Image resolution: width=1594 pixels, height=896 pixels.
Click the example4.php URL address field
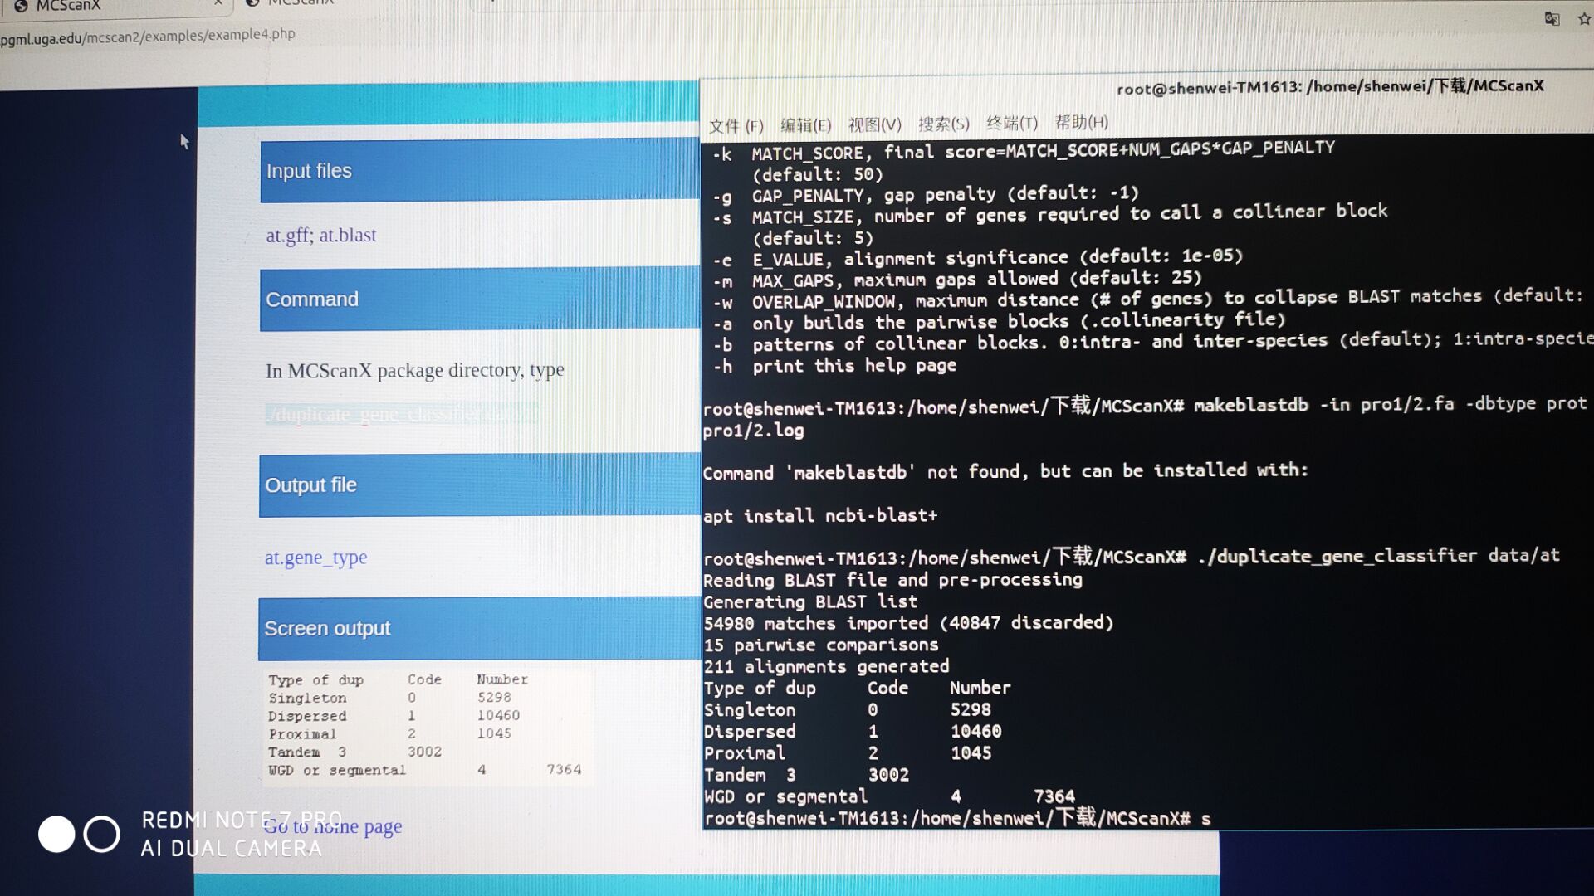click(148, 36)
